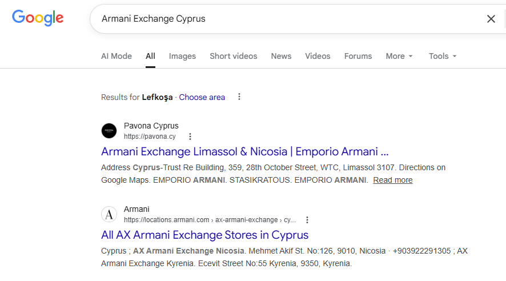Switch to AI Mode tab
Screen dimensions: 506x281
click(117, 56)
